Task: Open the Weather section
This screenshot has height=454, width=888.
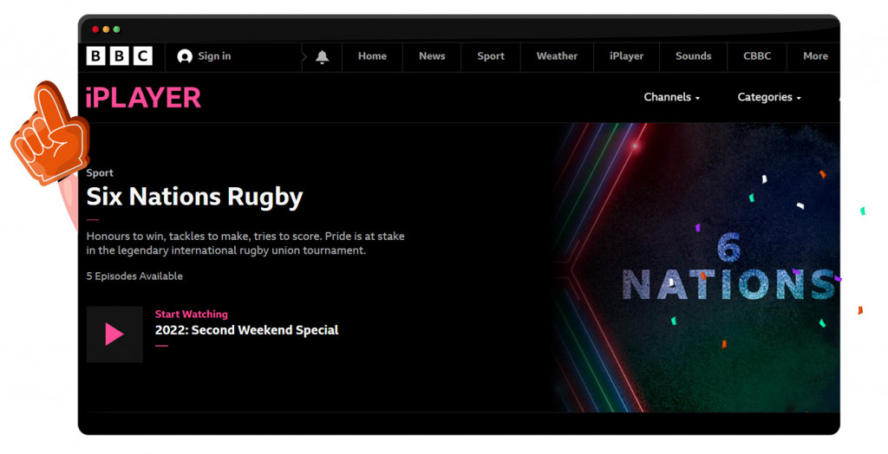Action: (x=557, y=56)
